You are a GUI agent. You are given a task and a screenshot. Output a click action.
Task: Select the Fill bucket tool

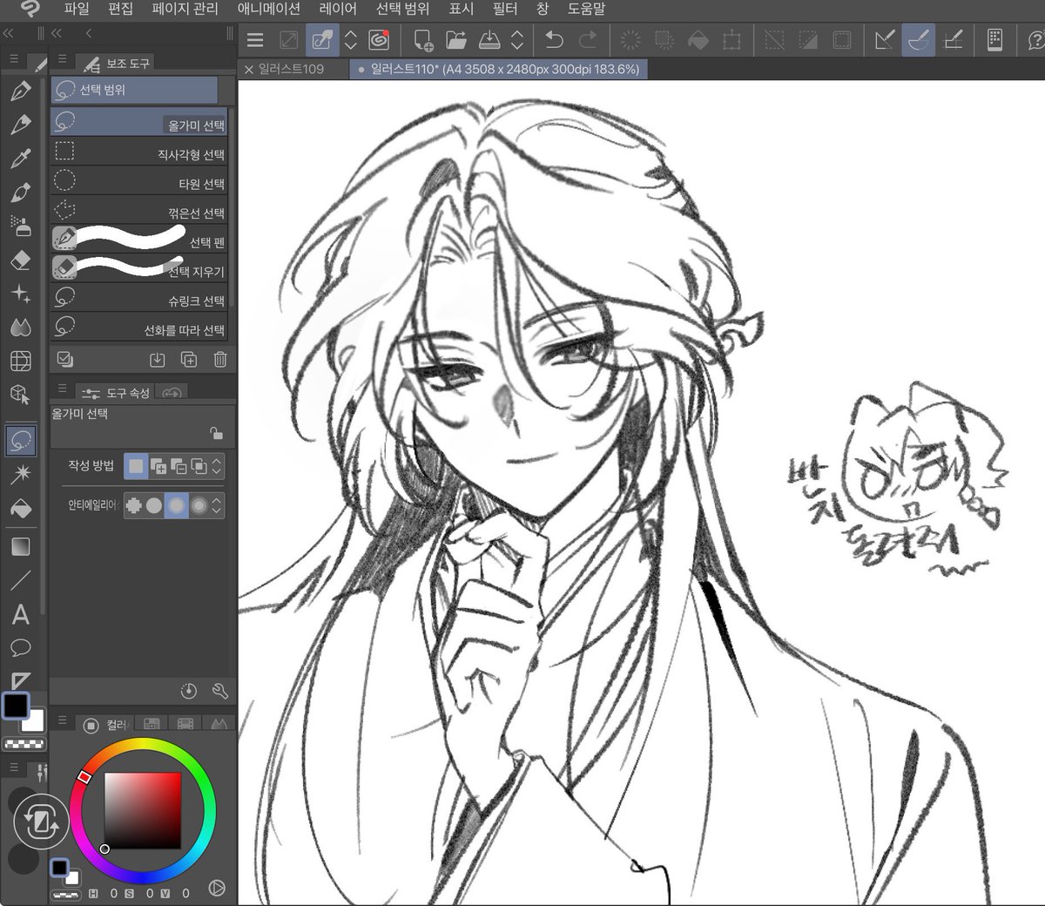[x=21, y=507]
